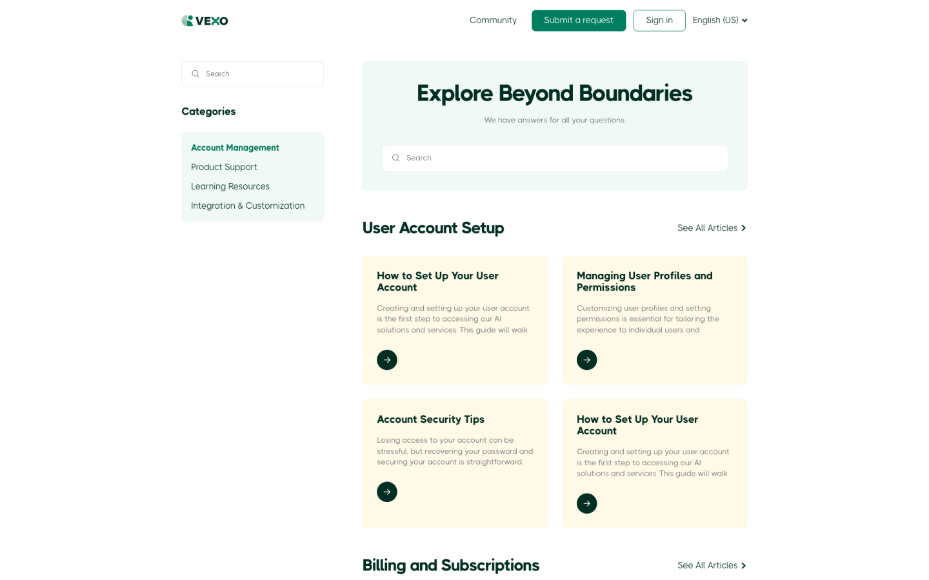This screenshot has width=929, height=580.
Task: Open the Community link
Action: click(493, 21)
